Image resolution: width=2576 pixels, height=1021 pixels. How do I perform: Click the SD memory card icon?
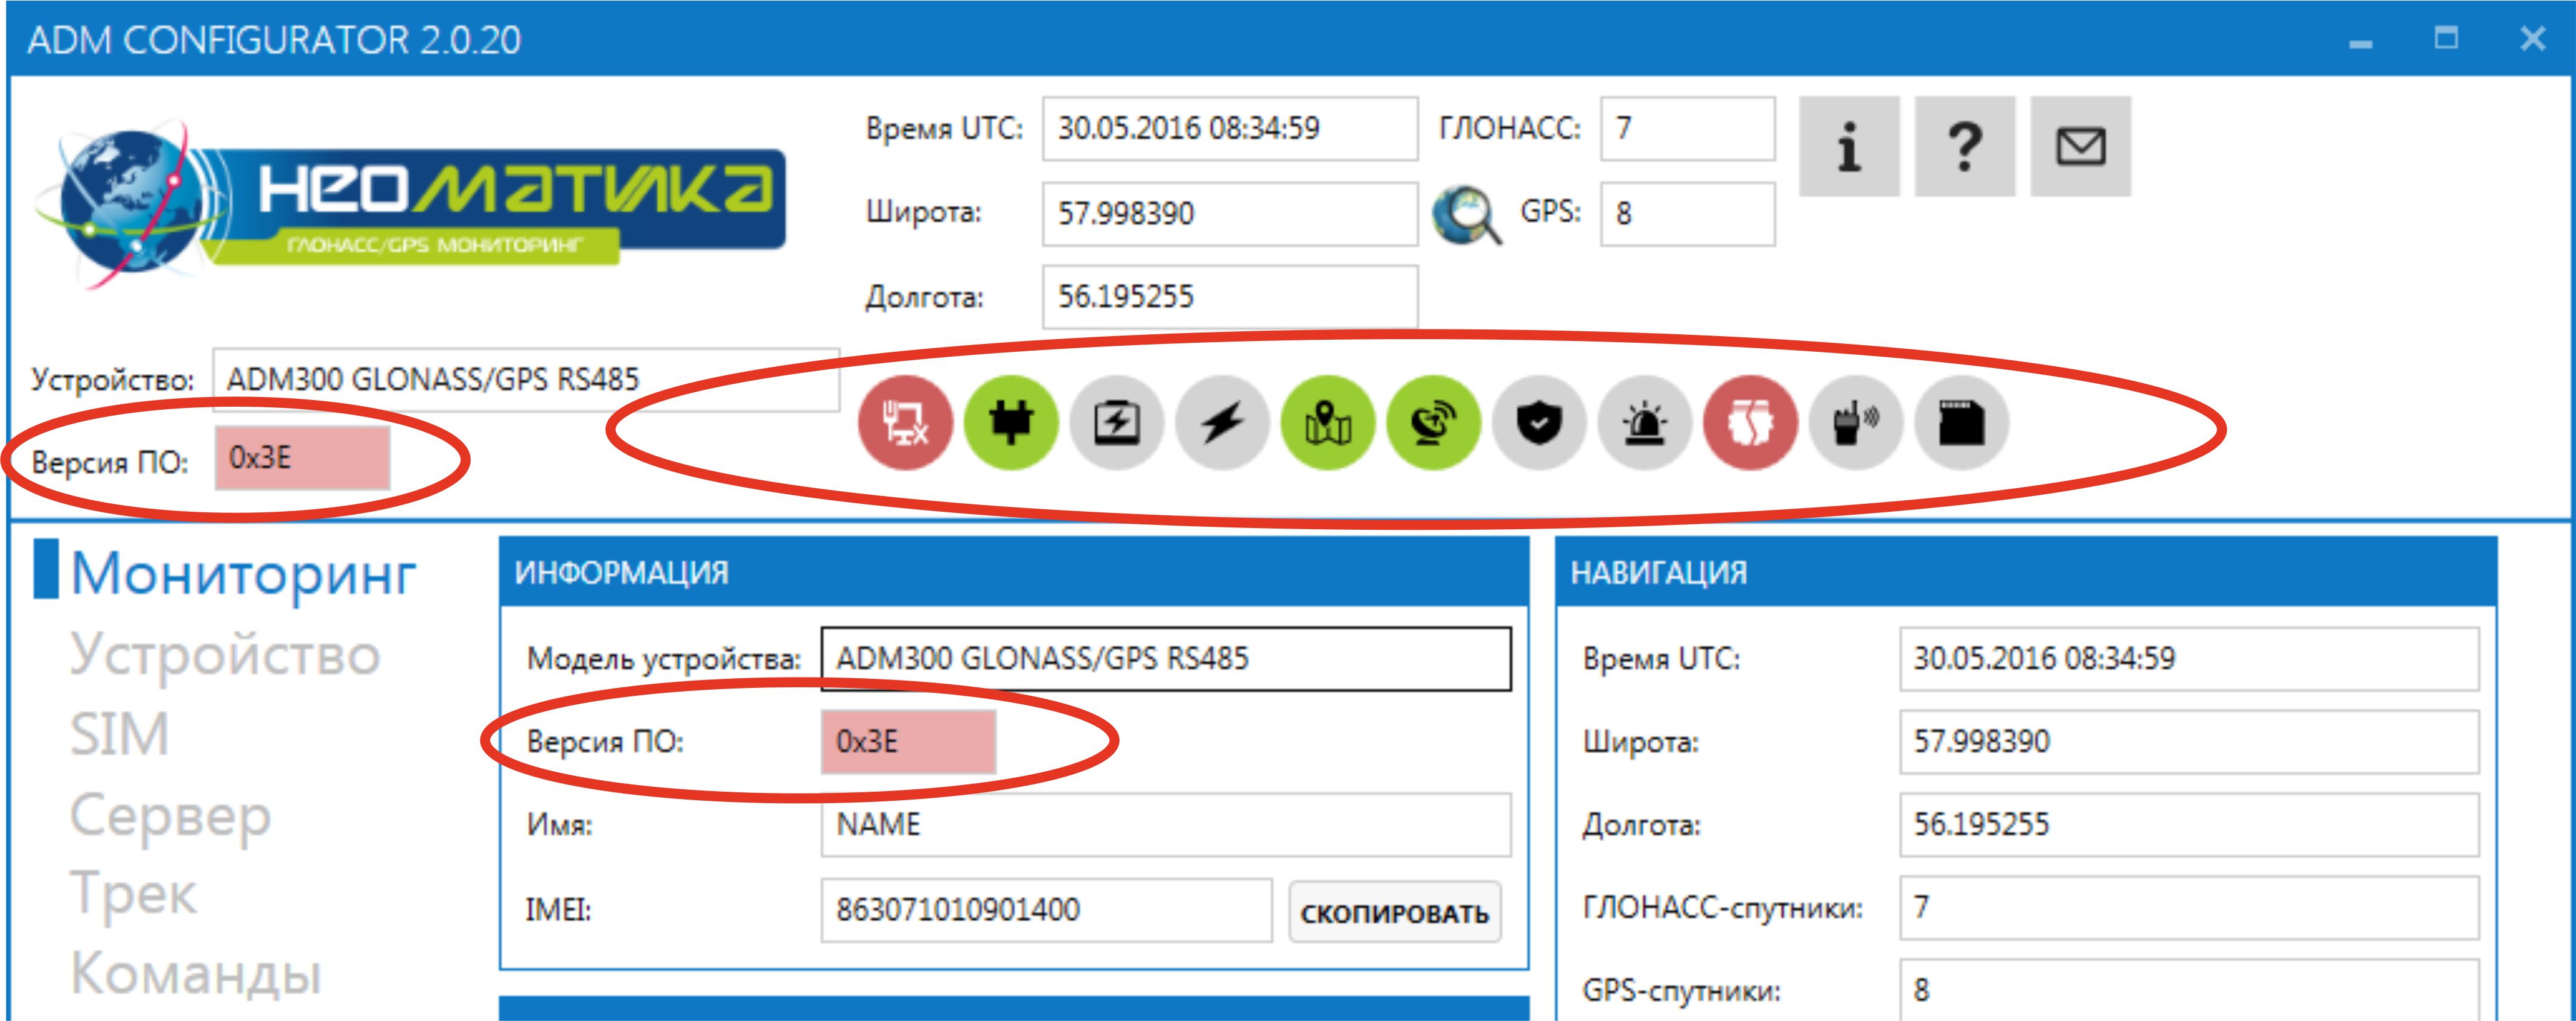click(1961, 423)
